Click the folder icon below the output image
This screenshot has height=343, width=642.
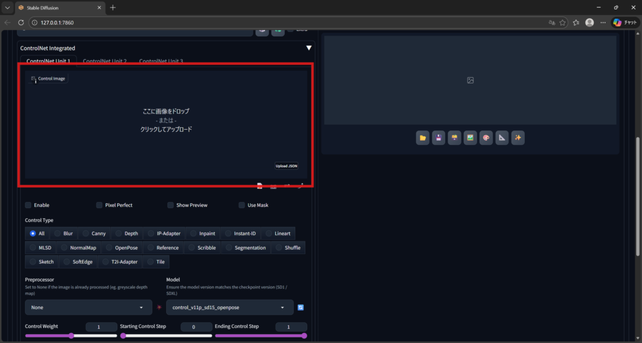423,138
